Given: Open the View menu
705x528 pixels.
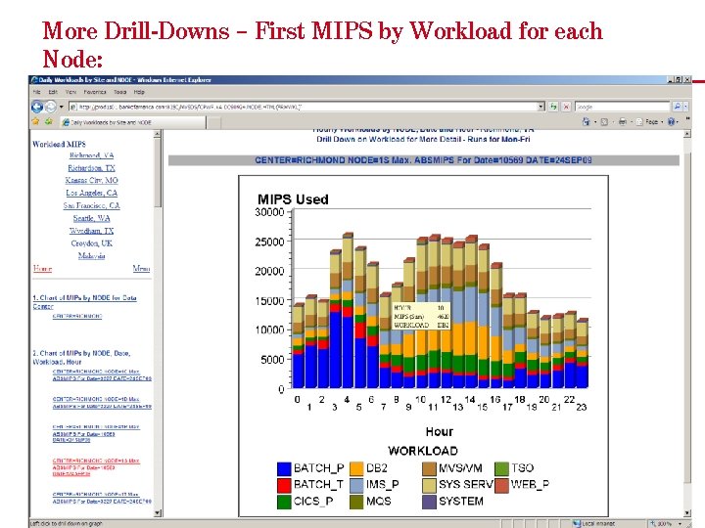Looking at the screenshot, I should click(70, 92).
